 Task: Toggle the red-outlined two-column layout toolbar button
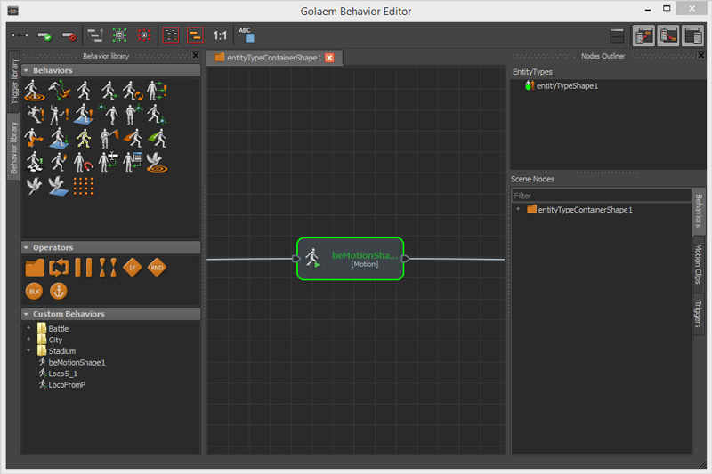click(171, 36)
